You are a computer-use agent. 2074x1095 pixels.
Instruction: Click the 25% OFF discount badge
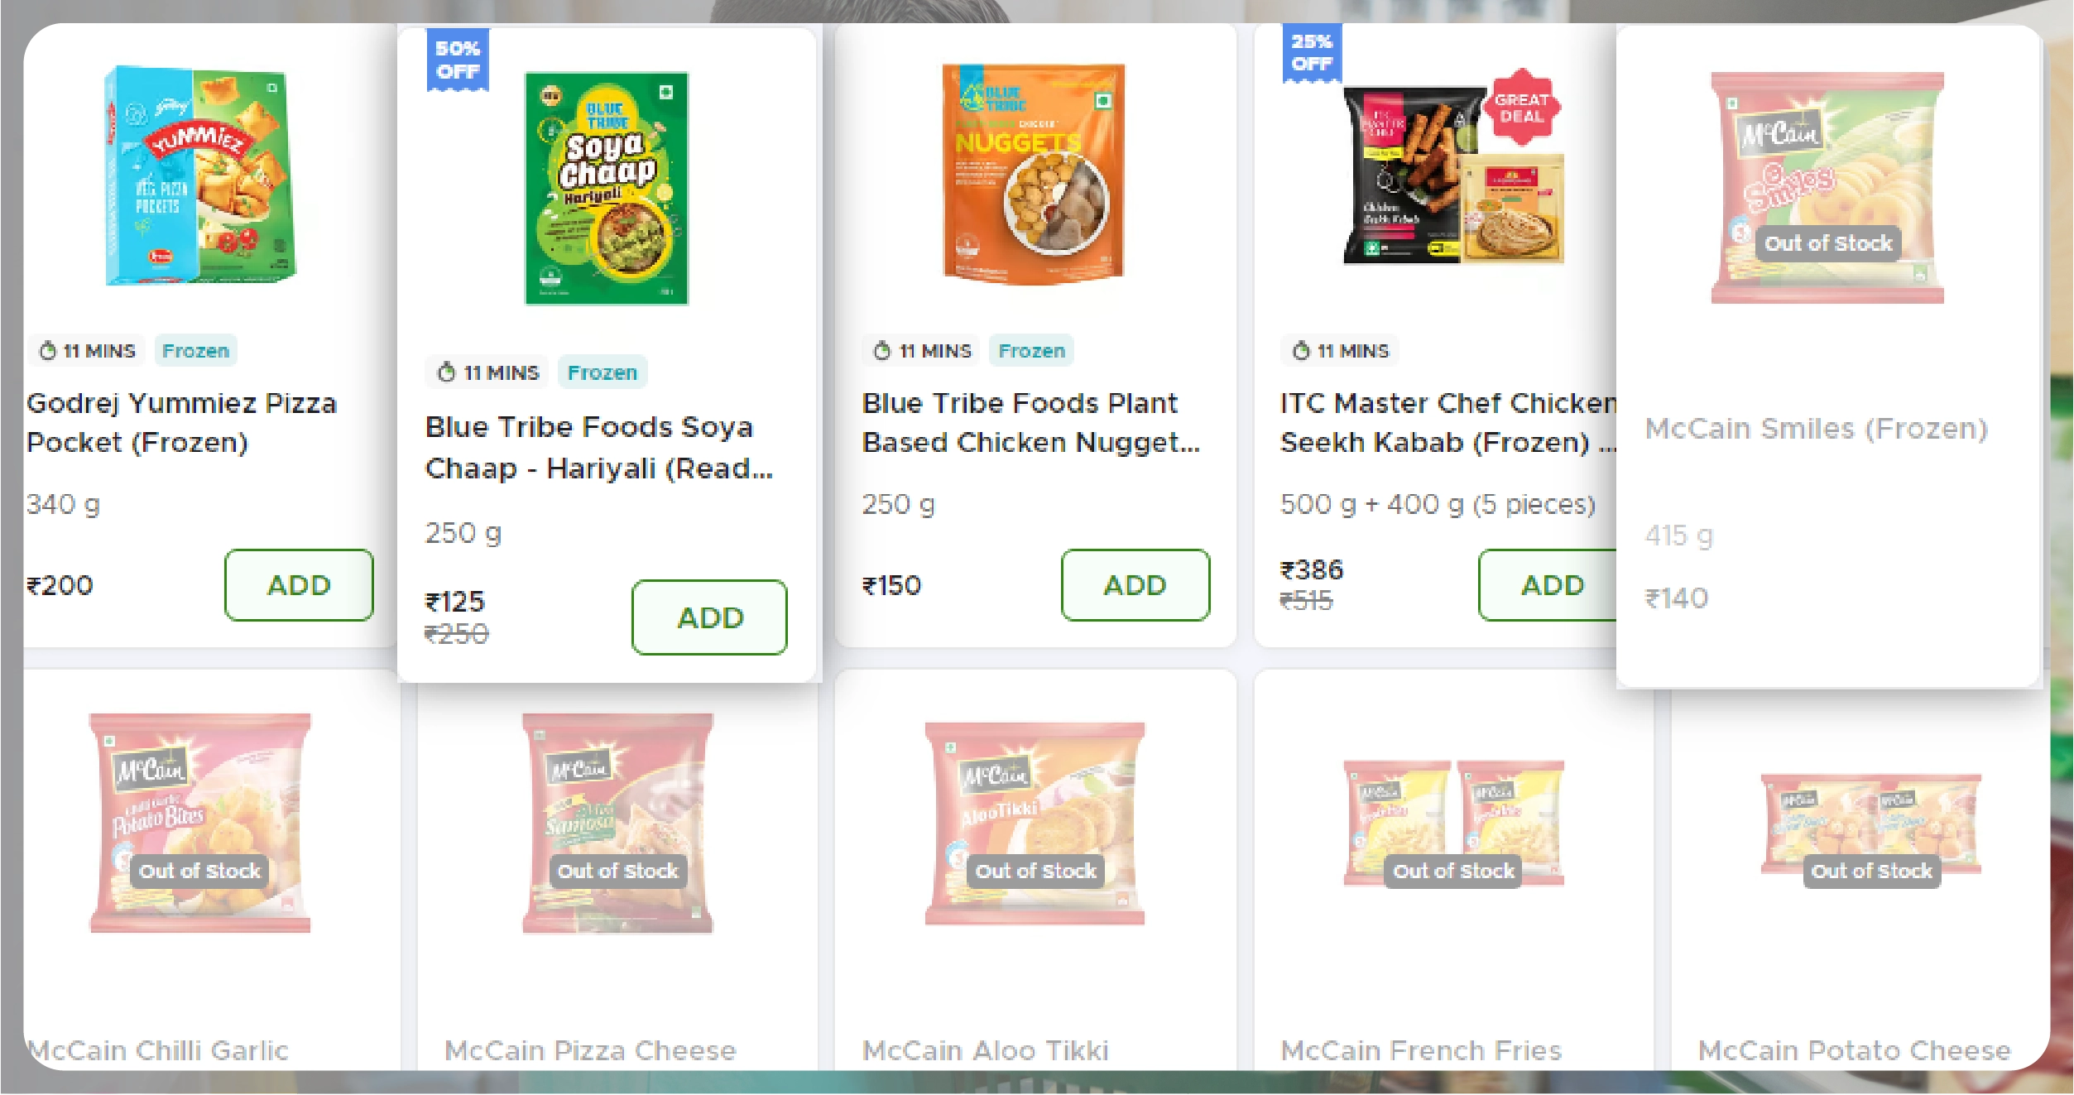1312,53
